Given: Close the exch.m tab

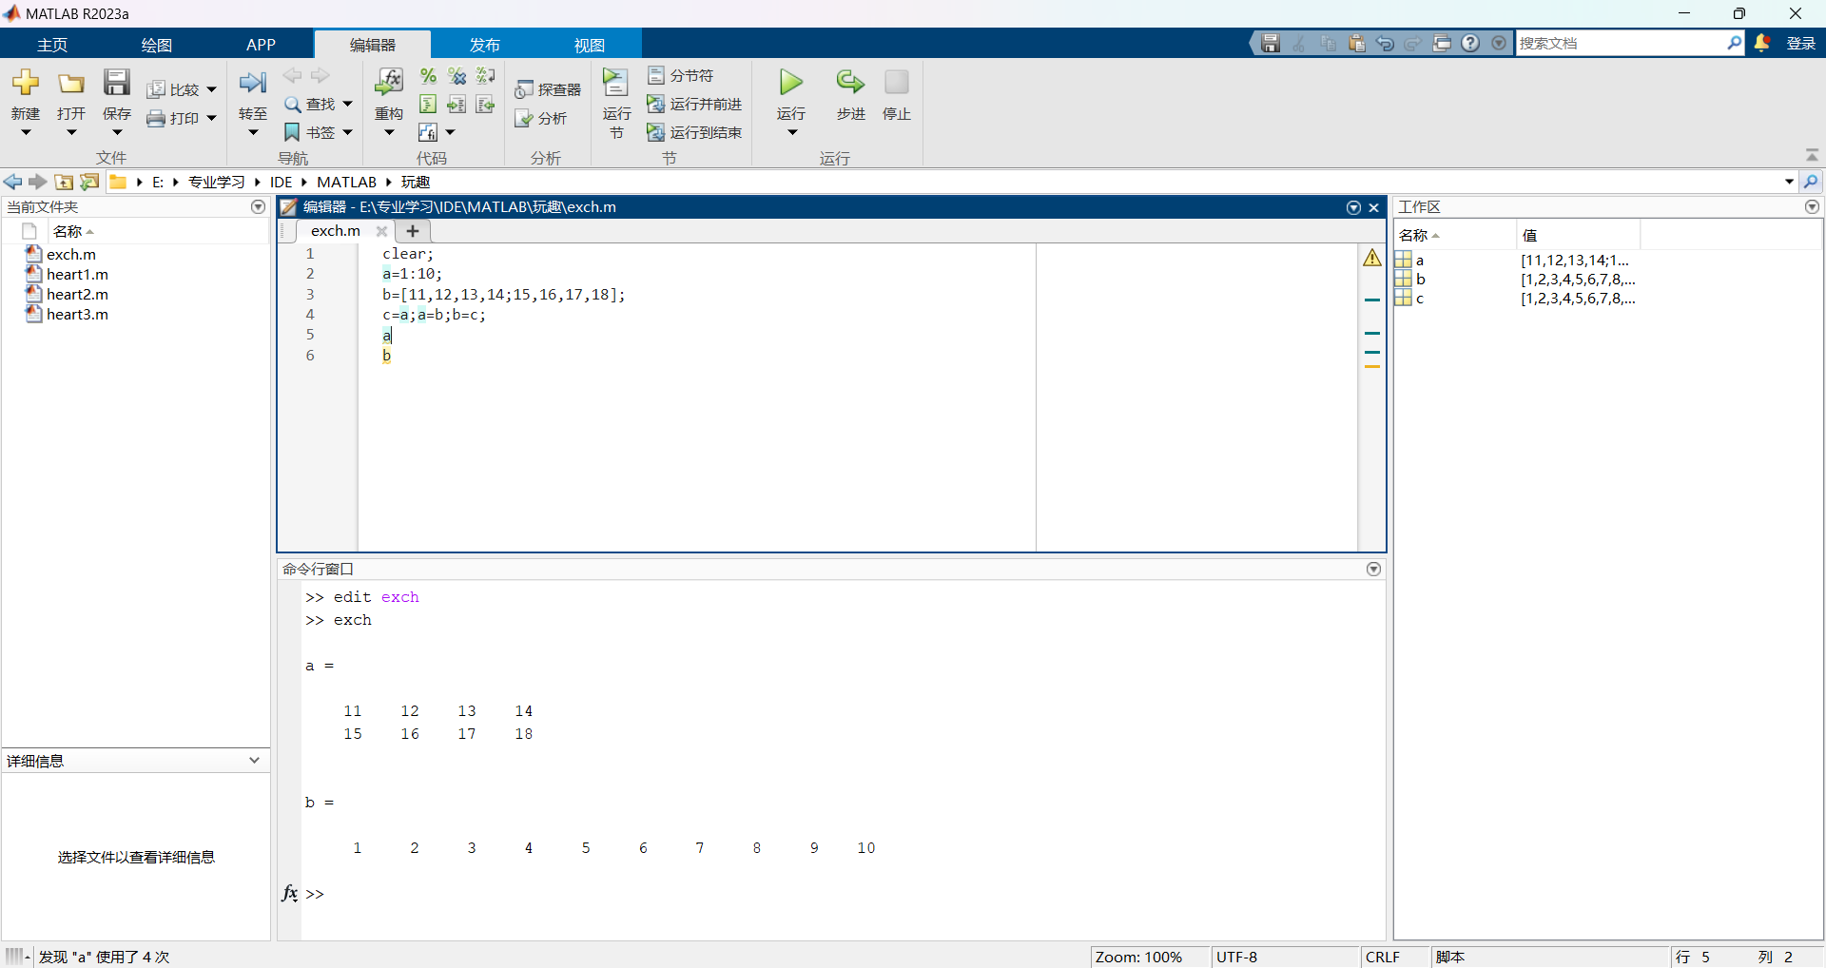Looking at the screenshot, I should (x=381, y=231).
